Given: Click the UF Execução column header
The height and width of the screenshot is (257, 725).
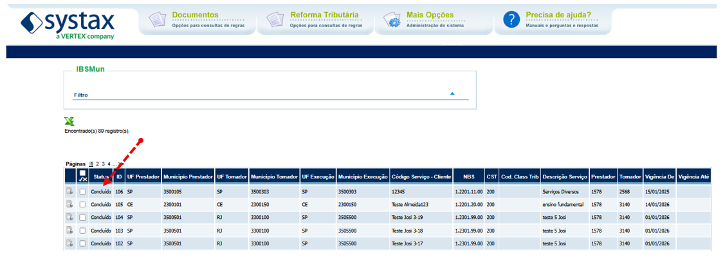Looking at the screenshot, I should [x=318, y=177].
